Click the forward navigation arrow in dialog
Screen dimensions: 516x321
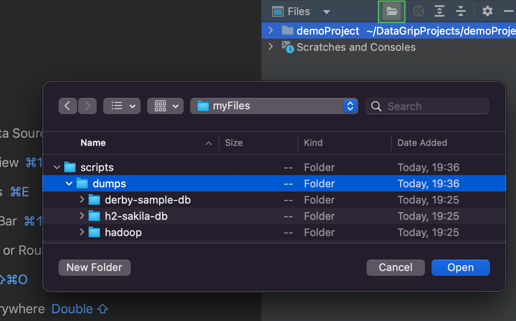click(87, 106)
